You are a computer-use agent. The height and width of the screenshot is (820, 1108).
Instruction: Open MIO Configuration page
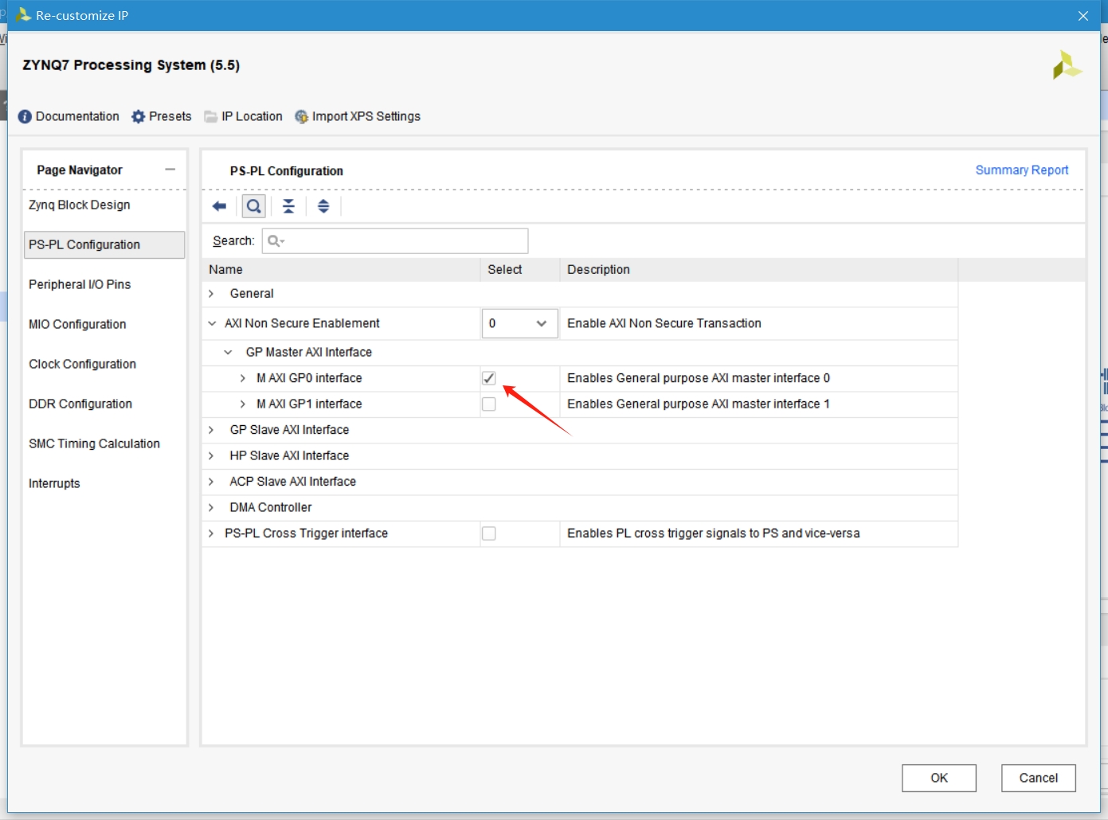(x=77, y=324)
